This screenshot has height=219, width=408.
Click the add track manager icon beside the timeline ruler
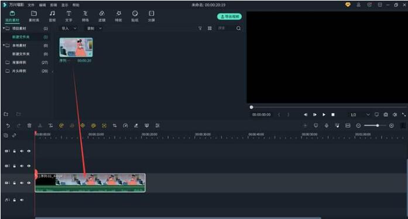click(x=6, y=135)
